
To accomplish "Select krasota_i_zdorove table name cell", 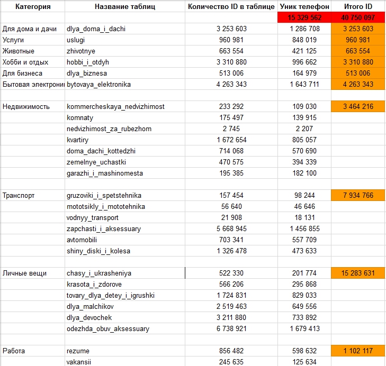I will pyautogui.click(x=125, y=284).
